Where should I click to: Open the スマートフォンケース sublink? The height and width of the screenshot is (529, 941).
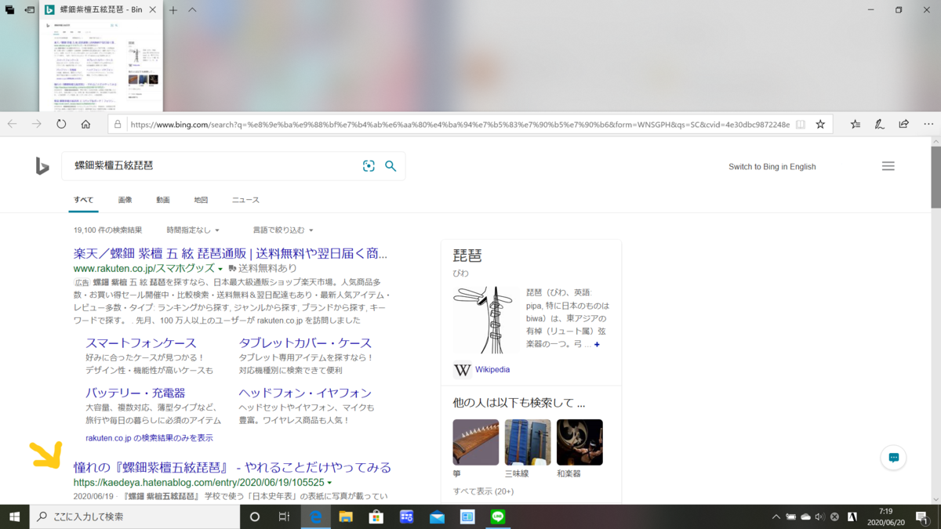tap(141, 343)
